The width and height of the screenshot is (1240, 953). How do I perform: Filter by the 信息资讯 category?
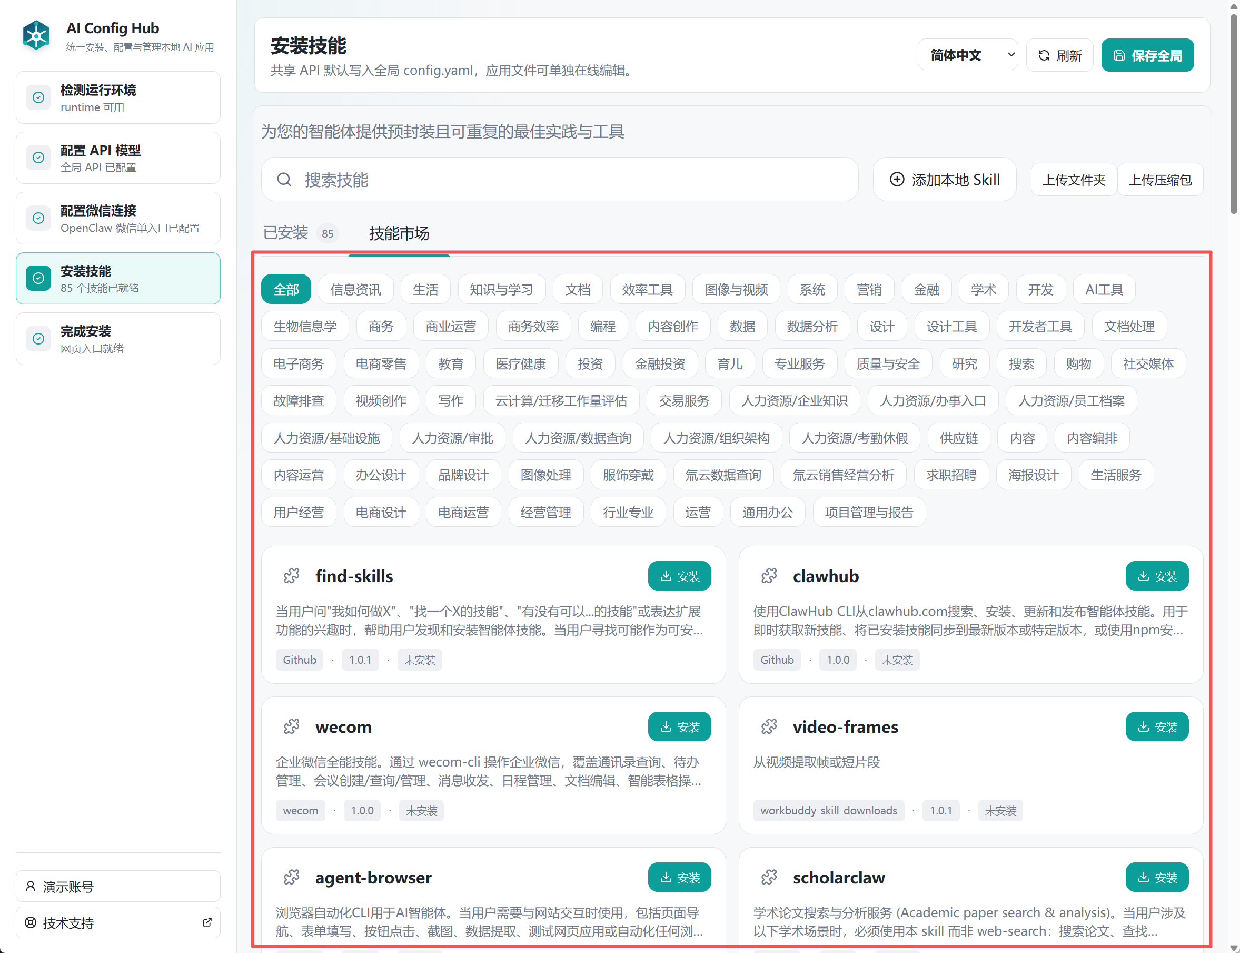(355, 289)
